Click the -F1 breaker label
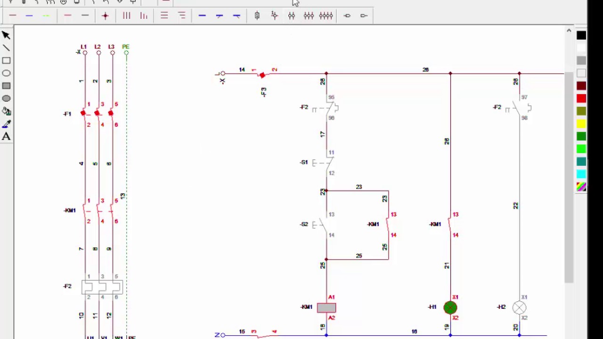Screen dimensions: 603x339 click(x=67, y=114)
